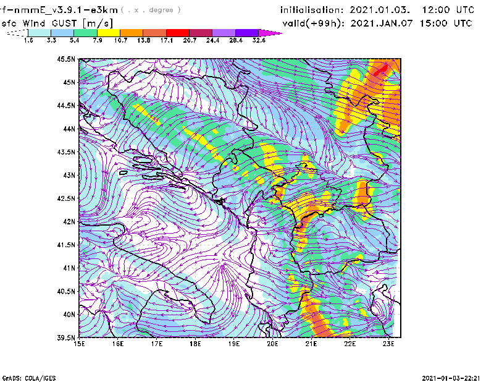The height and width of the screenshot is (382, 494).
Task: Click the "41N" latitude label
Action: pyautogui.click(x=69, y=268)
